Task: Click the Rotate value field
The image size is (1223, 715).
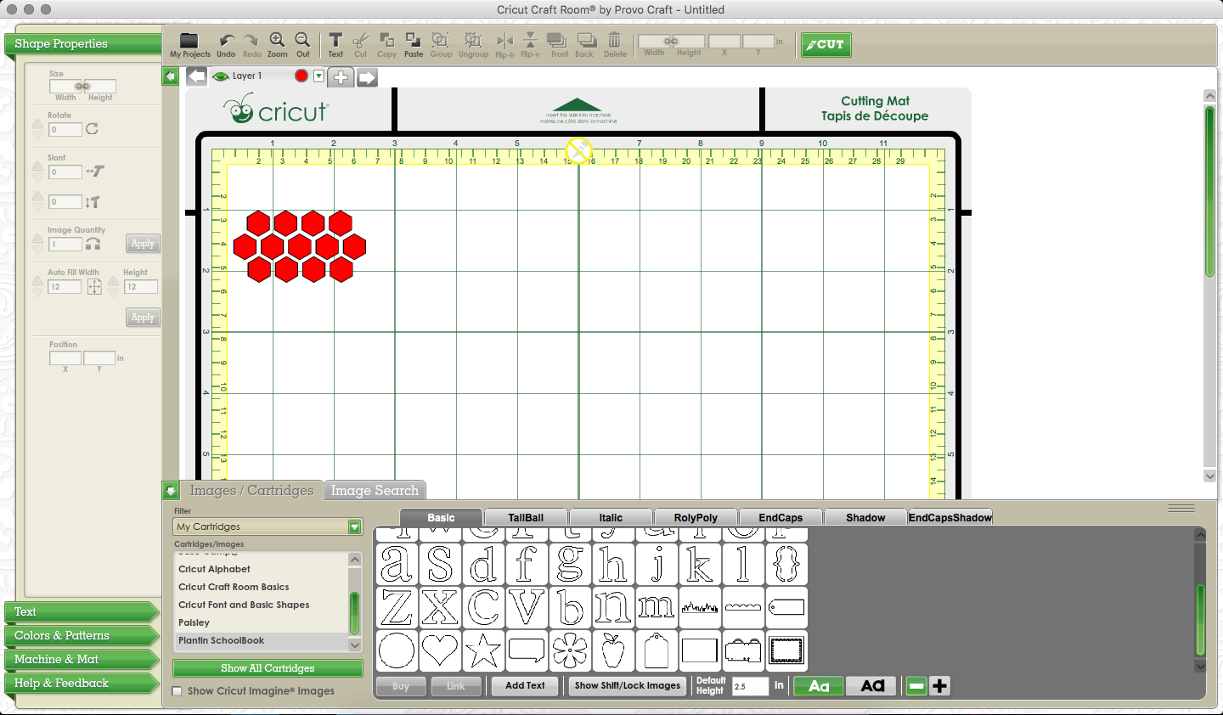Action: [x=65, y=130]
